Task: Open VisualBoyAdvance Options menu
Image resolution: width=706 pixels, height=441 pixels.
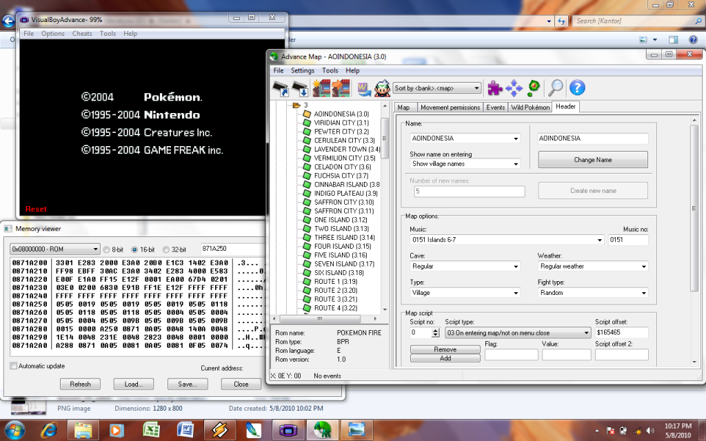Action: [x=53, y=33]
